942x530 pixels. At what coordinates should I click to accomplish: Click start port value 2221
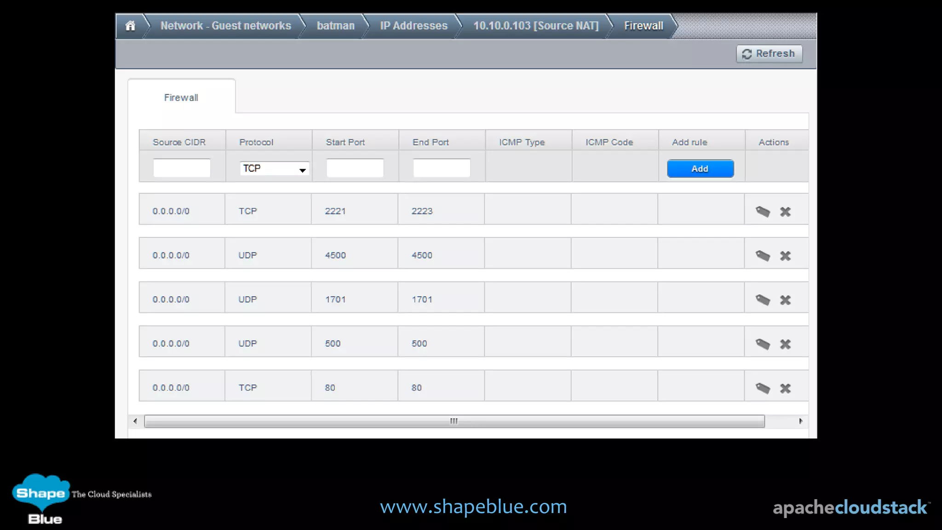click(x=335, y=211)
